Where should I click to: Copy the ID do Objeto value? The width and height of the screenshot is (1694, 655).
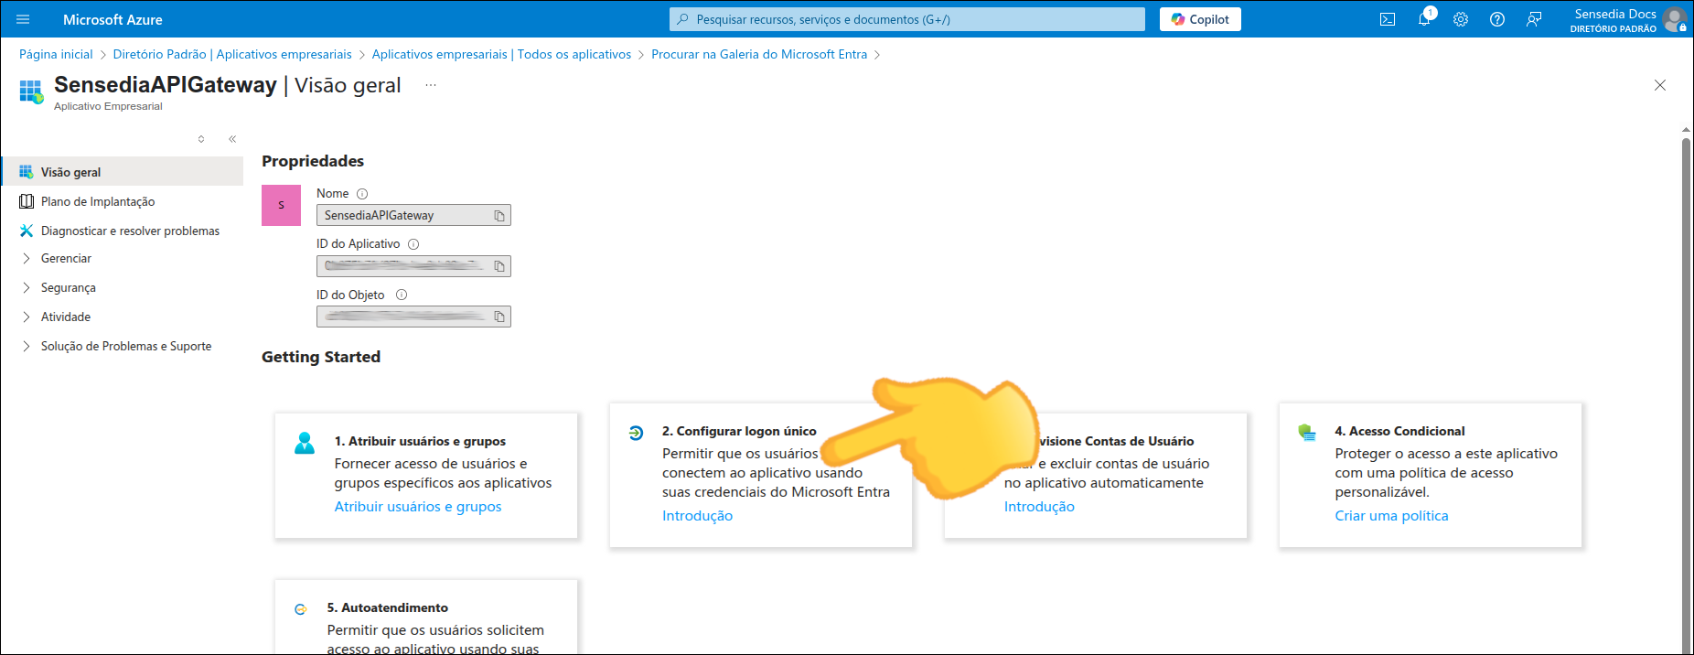point(499,317)
